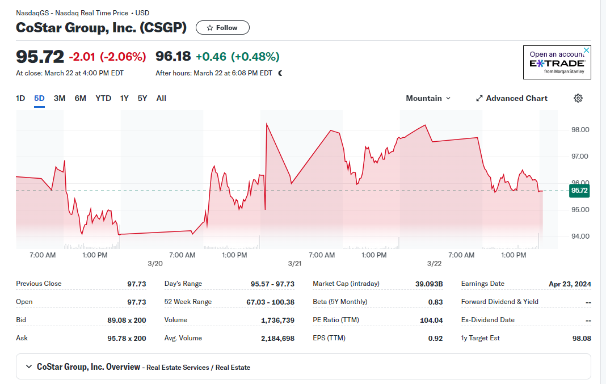Show year-to-date YTD chart
This screenshot has height=384, width=606.
(103, 98)
